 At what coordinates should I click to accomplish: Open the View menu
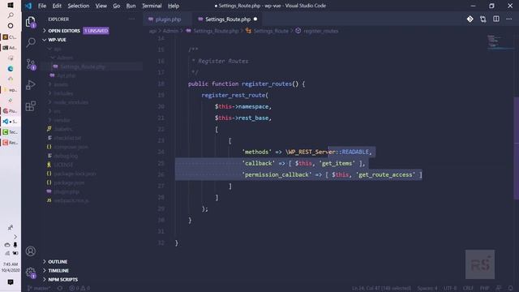[101, 6]
